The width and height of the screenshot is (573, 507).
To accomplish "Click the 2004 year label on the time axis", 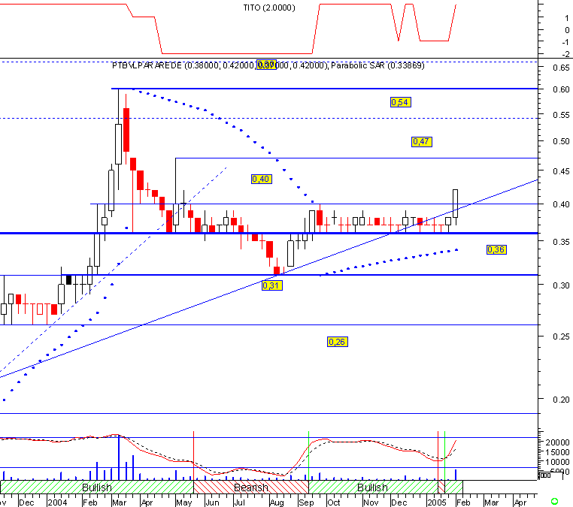I will point(57,502).
